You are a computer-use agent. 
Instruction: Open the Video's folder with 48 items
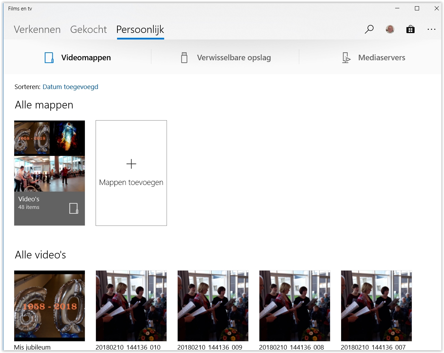pyautogui.click(x=50, y=173)
